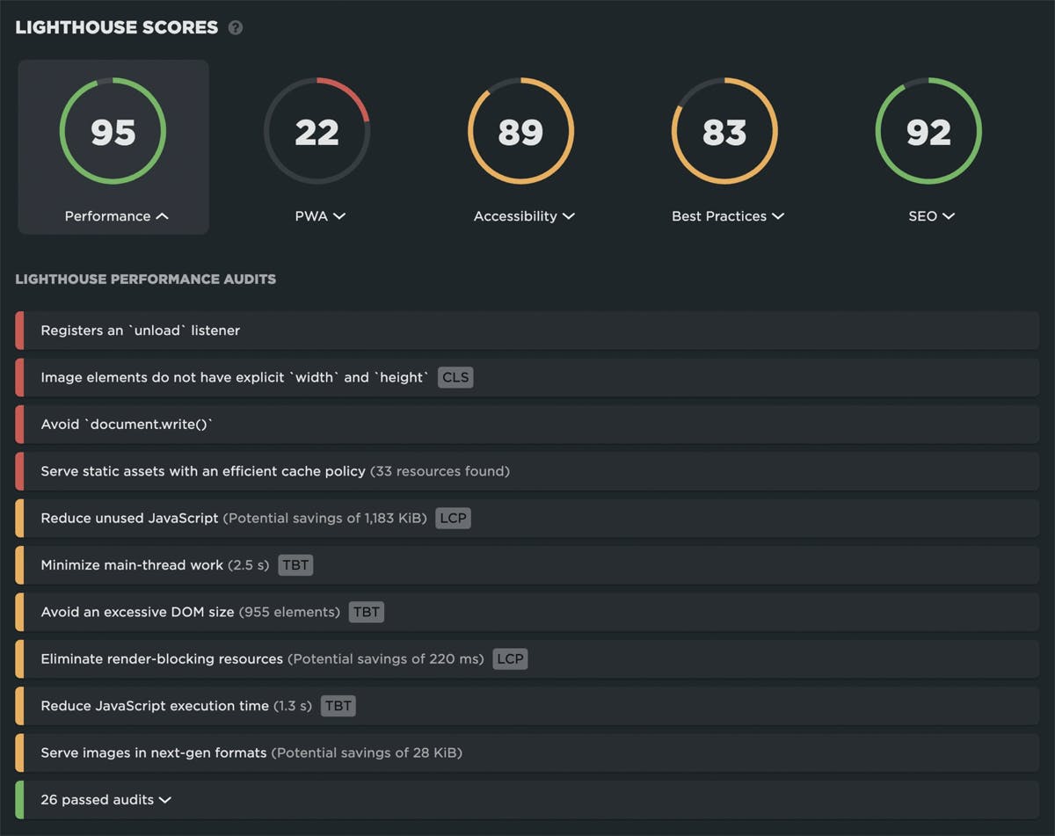Expand the Best Practices chevron
This screenshot has height=836, width=1055.
(x=777, y=216)
